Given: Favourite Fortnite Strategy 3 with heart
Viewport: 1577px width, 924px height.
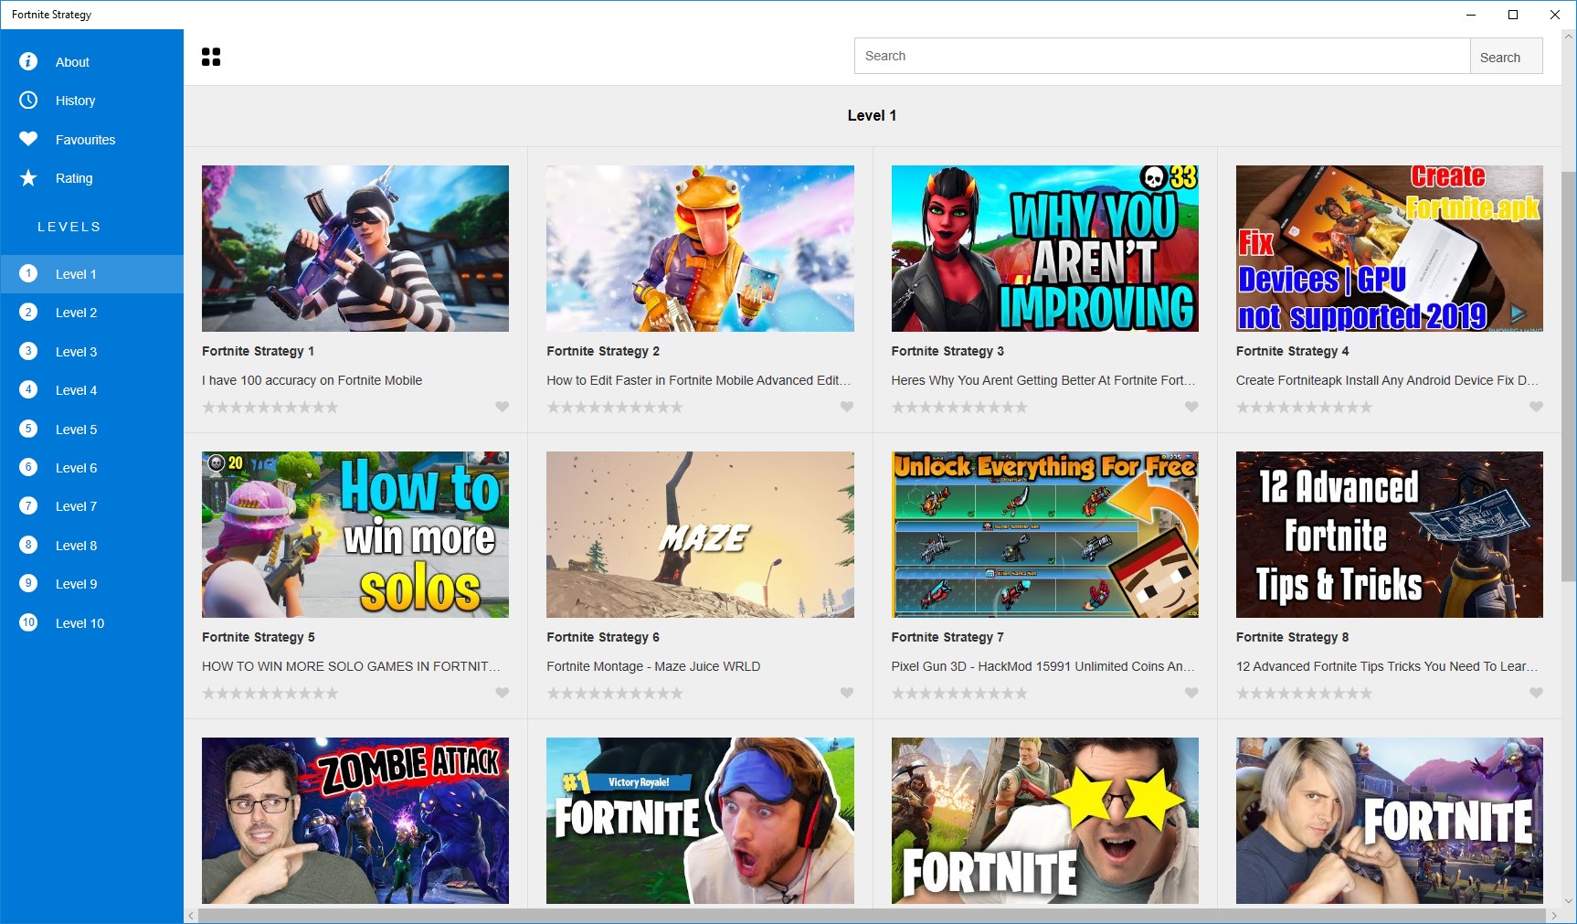Looking at the screenshot, I should (x=1191, y=407).
